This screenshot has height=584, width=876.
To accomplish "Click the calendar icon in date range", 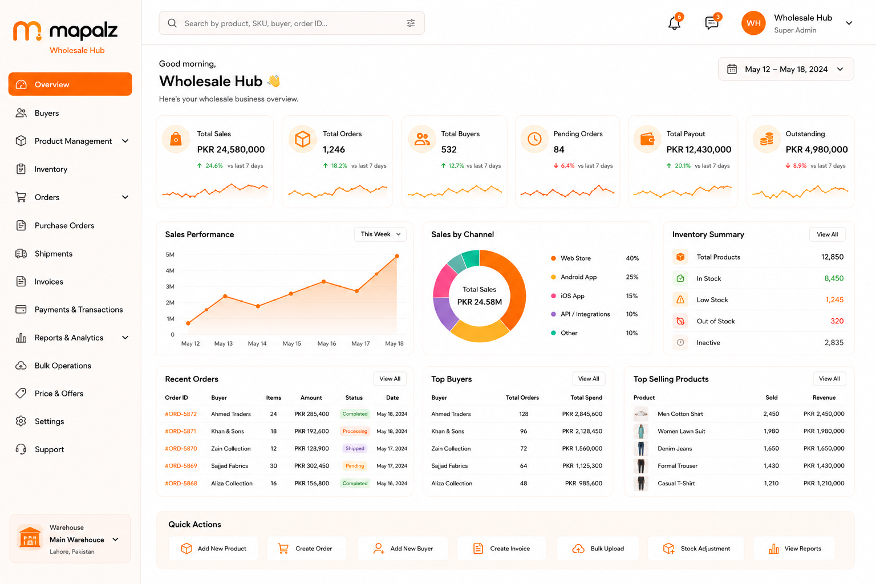I will point(732,69).
